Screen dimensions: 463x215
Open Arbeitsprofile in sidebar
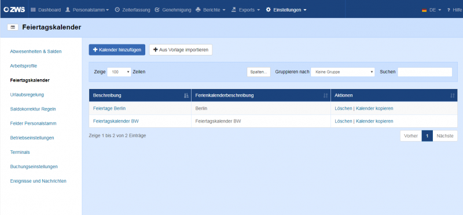[x=24, y=66]
